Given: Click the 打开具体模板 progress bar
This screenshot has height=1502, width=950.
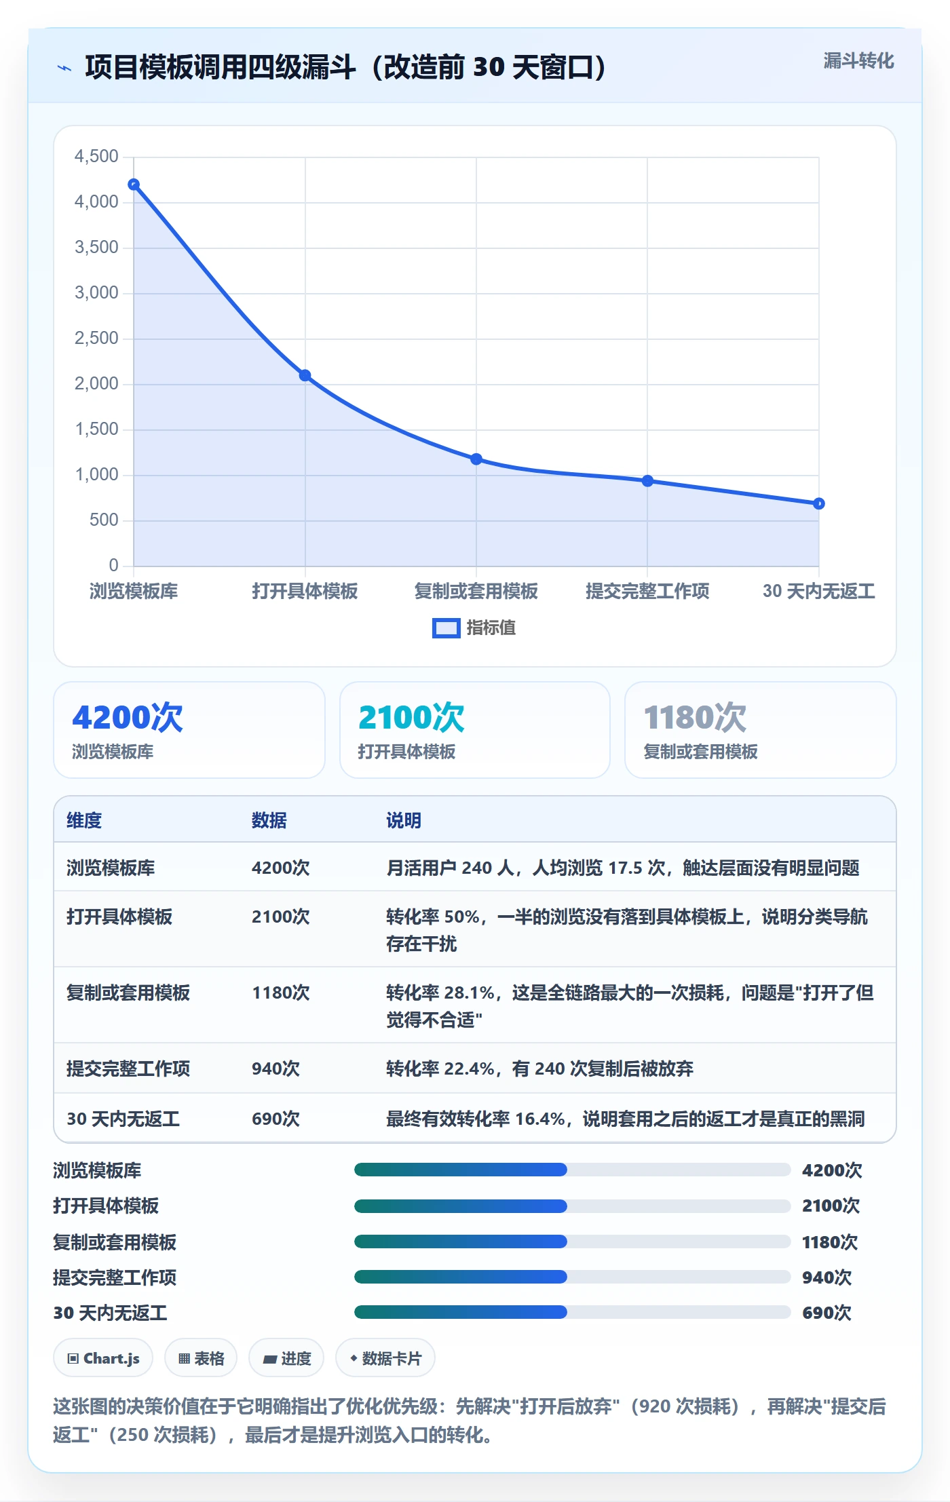Looking at the screenshot, I should [x=572, y=1206].
